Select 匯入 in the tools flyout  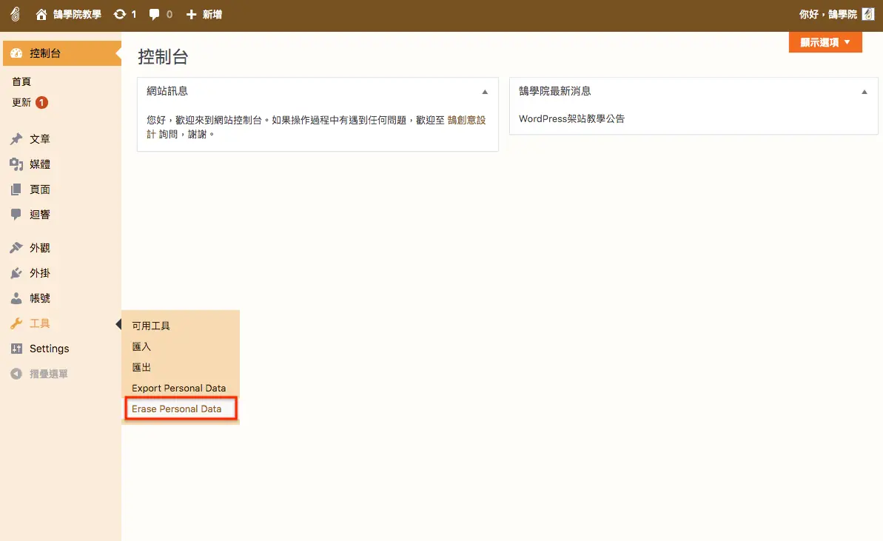click(x=141, y=347)
